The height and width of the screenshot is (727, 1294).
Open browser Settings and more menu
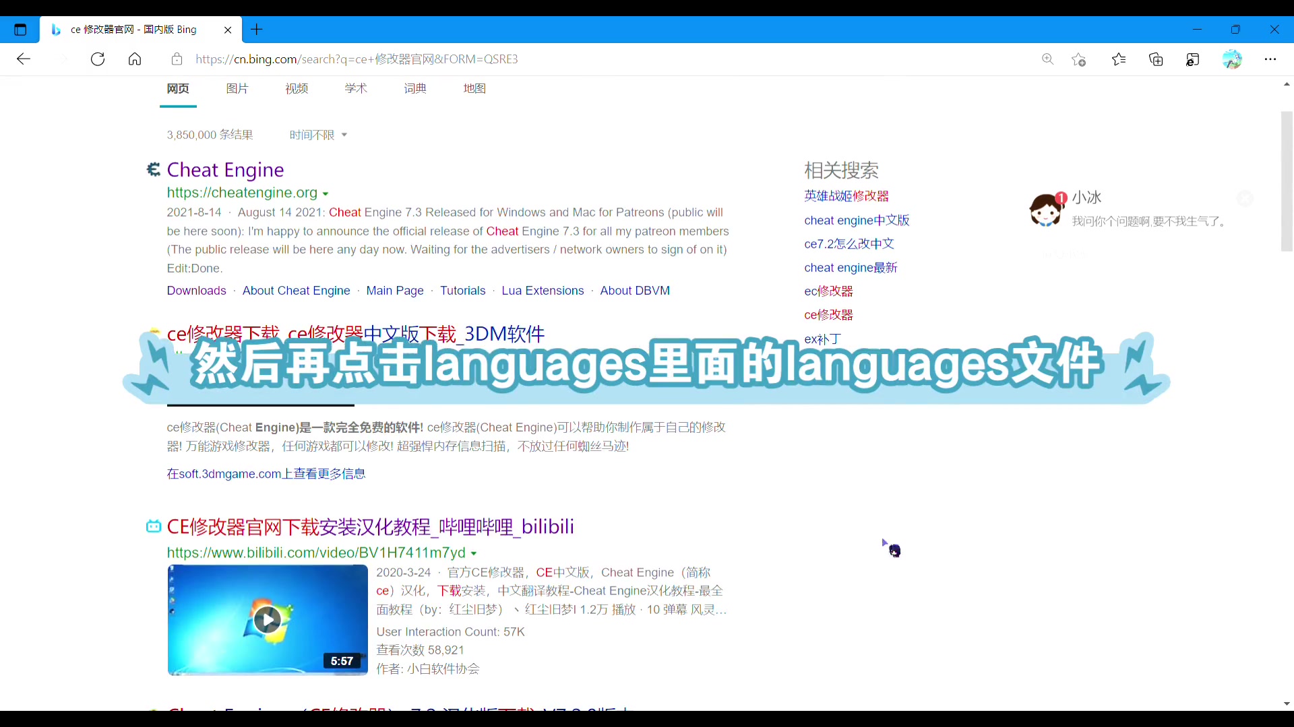[x=1270, y=59]
